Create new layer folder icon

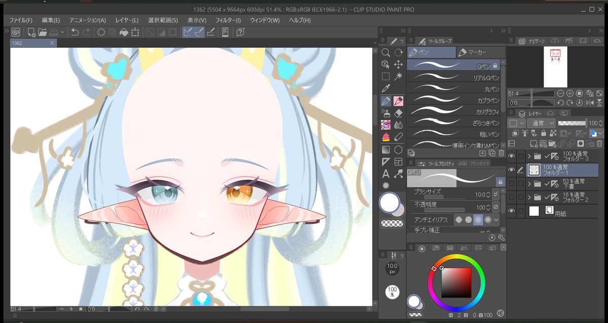pos(552,144)
